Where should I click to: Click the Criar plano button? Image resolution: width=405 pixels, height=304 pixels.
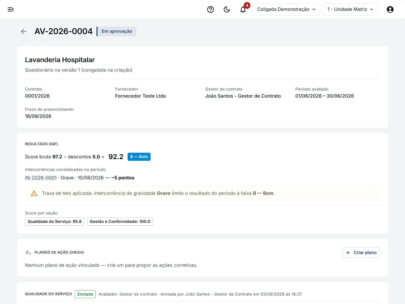pos(361,253)
